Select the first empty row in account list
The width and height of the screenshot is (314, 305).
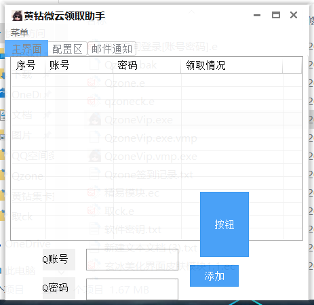coord(157,80)
